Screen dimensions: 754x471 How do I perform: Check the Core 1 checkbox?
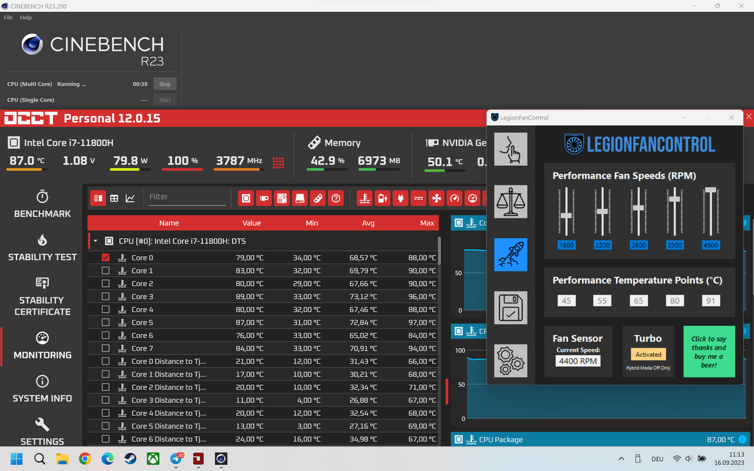click(105, 270)
